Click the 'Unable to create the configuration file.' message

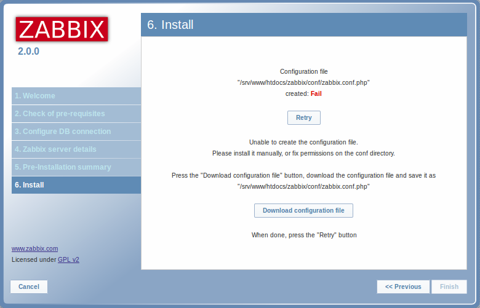[303, 142]
